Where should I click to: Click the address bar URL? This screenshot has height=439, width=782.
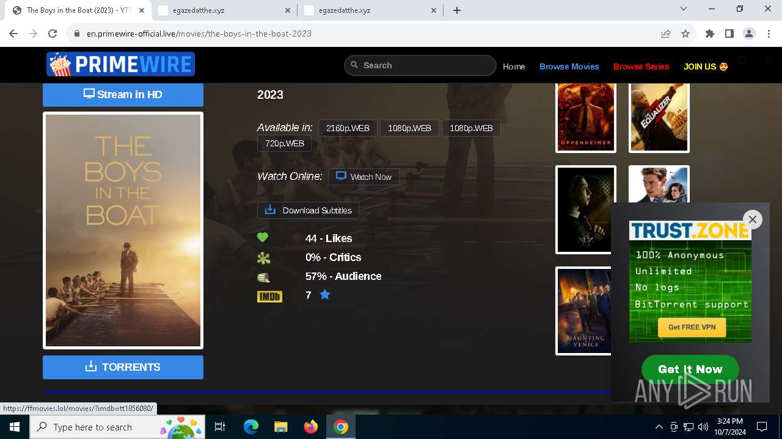(199, 34)
